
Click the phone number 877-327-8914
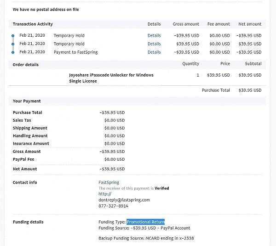click(113, 206)
